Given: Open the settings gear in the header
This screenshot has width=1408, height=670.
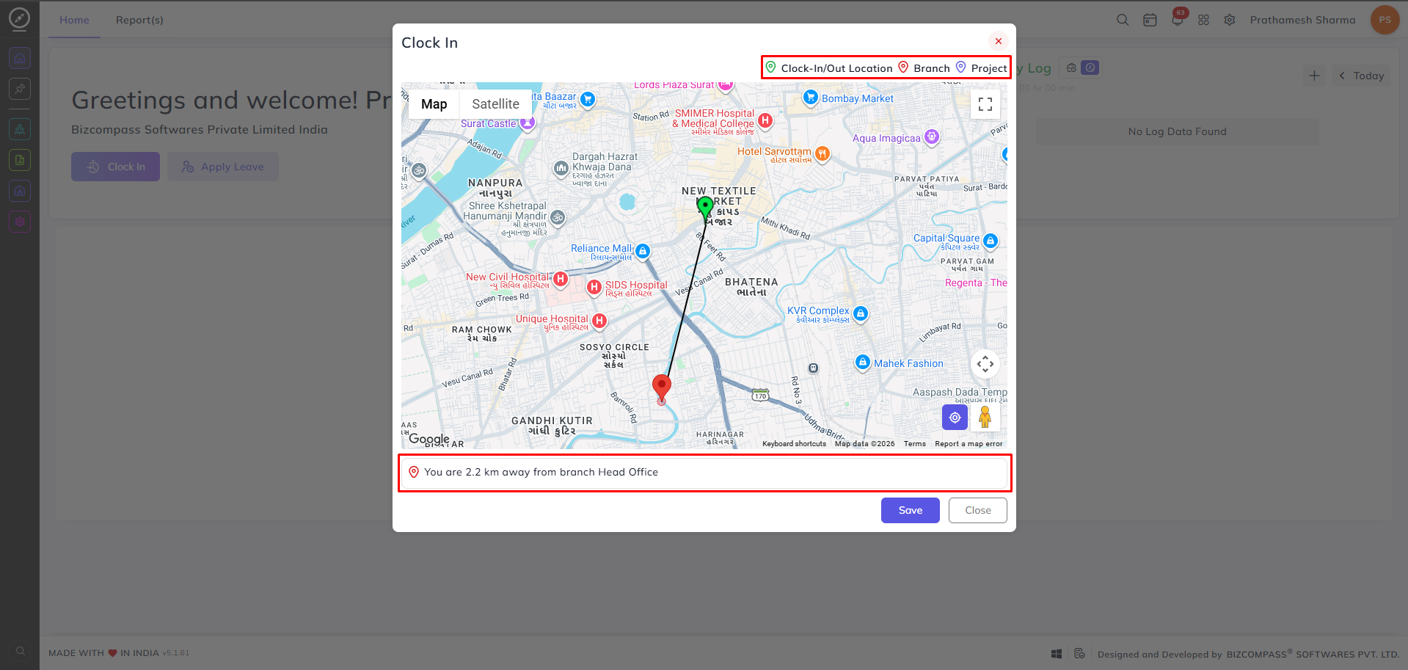Looking at the screenshot, I should pos(1230,20).
